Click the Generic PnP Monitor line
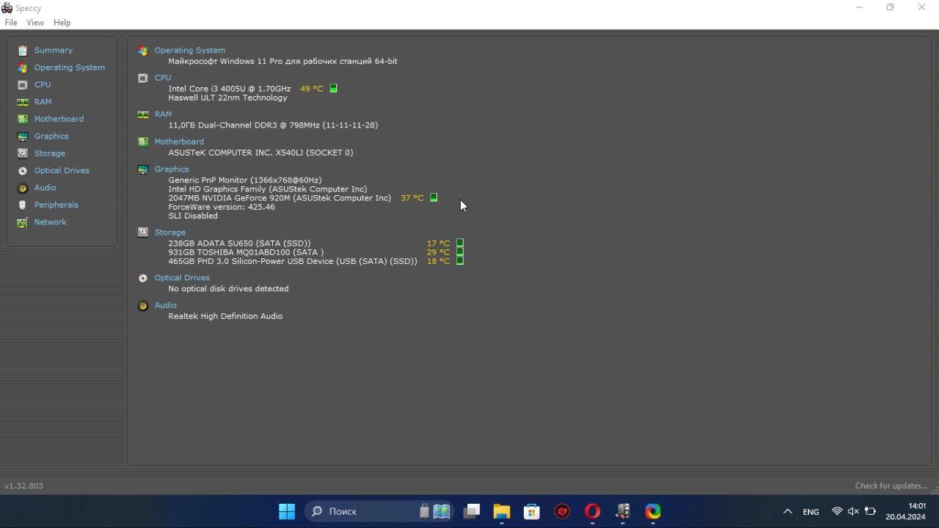Screen dimensions: 939x528 (244, 180)
